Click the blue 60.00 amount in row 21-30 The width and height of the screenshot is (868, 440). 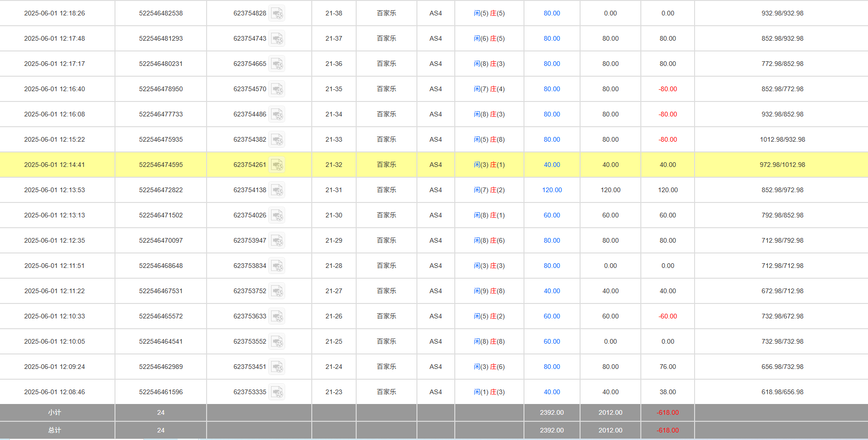click(x=552, y=216)
